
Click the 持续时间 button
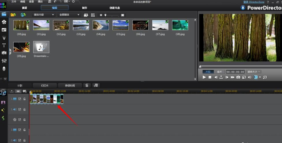[x=70, y=86]
